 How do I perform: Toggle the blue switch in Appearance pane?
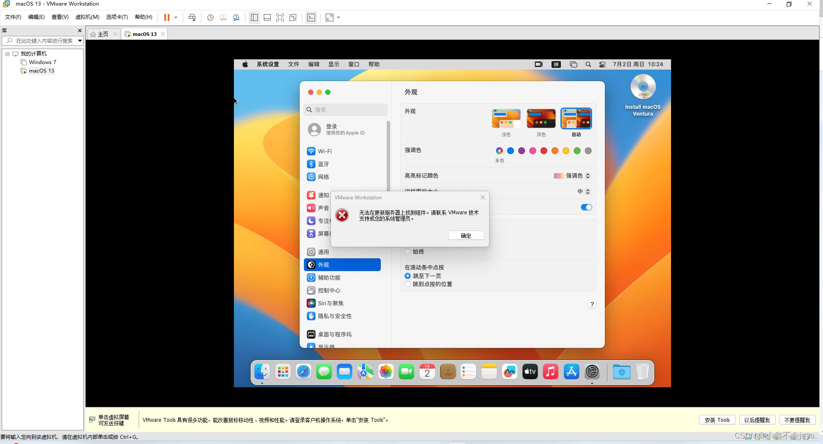coord(586,207)
